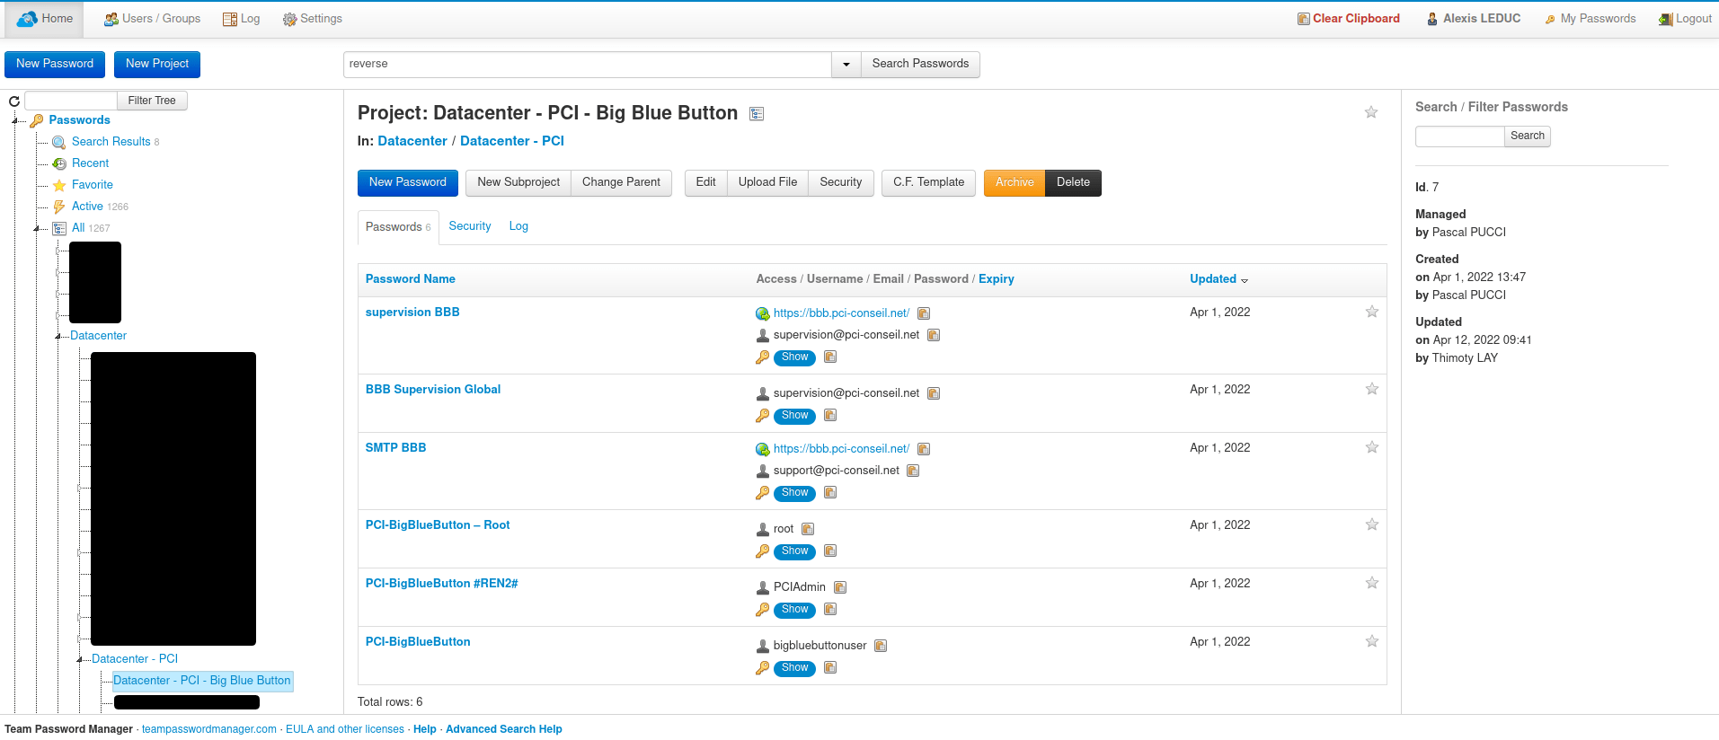Copy support@pci-conseil.net email to clipboard
This screenshot has width=1719, height=740.
coord(913,471)
